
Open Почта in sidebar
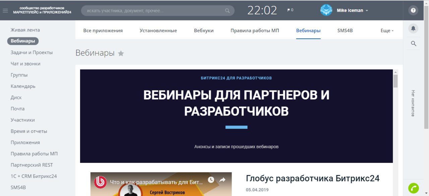(17, 109)
